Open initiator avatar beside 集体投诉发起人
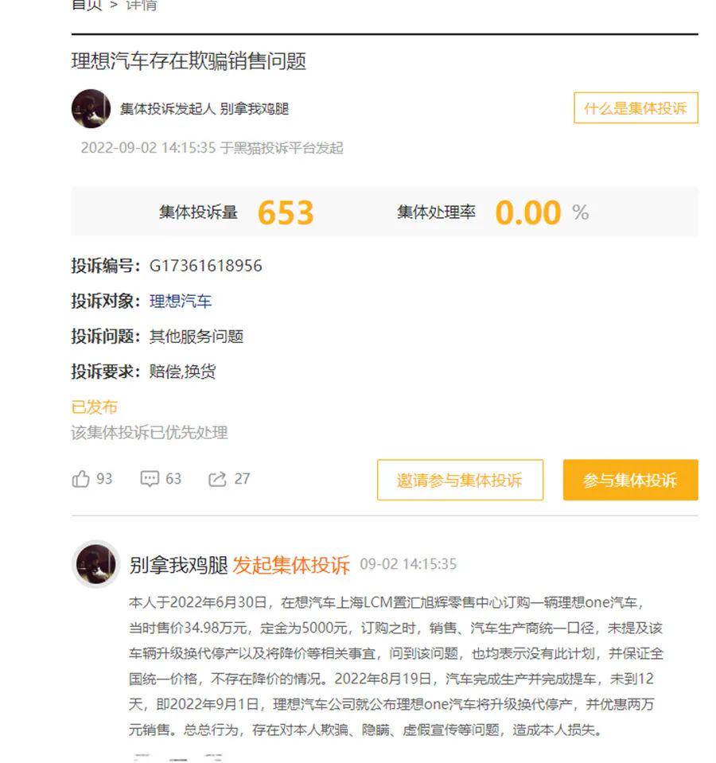Screen dimensions: 716x763 tap(91, 108)
